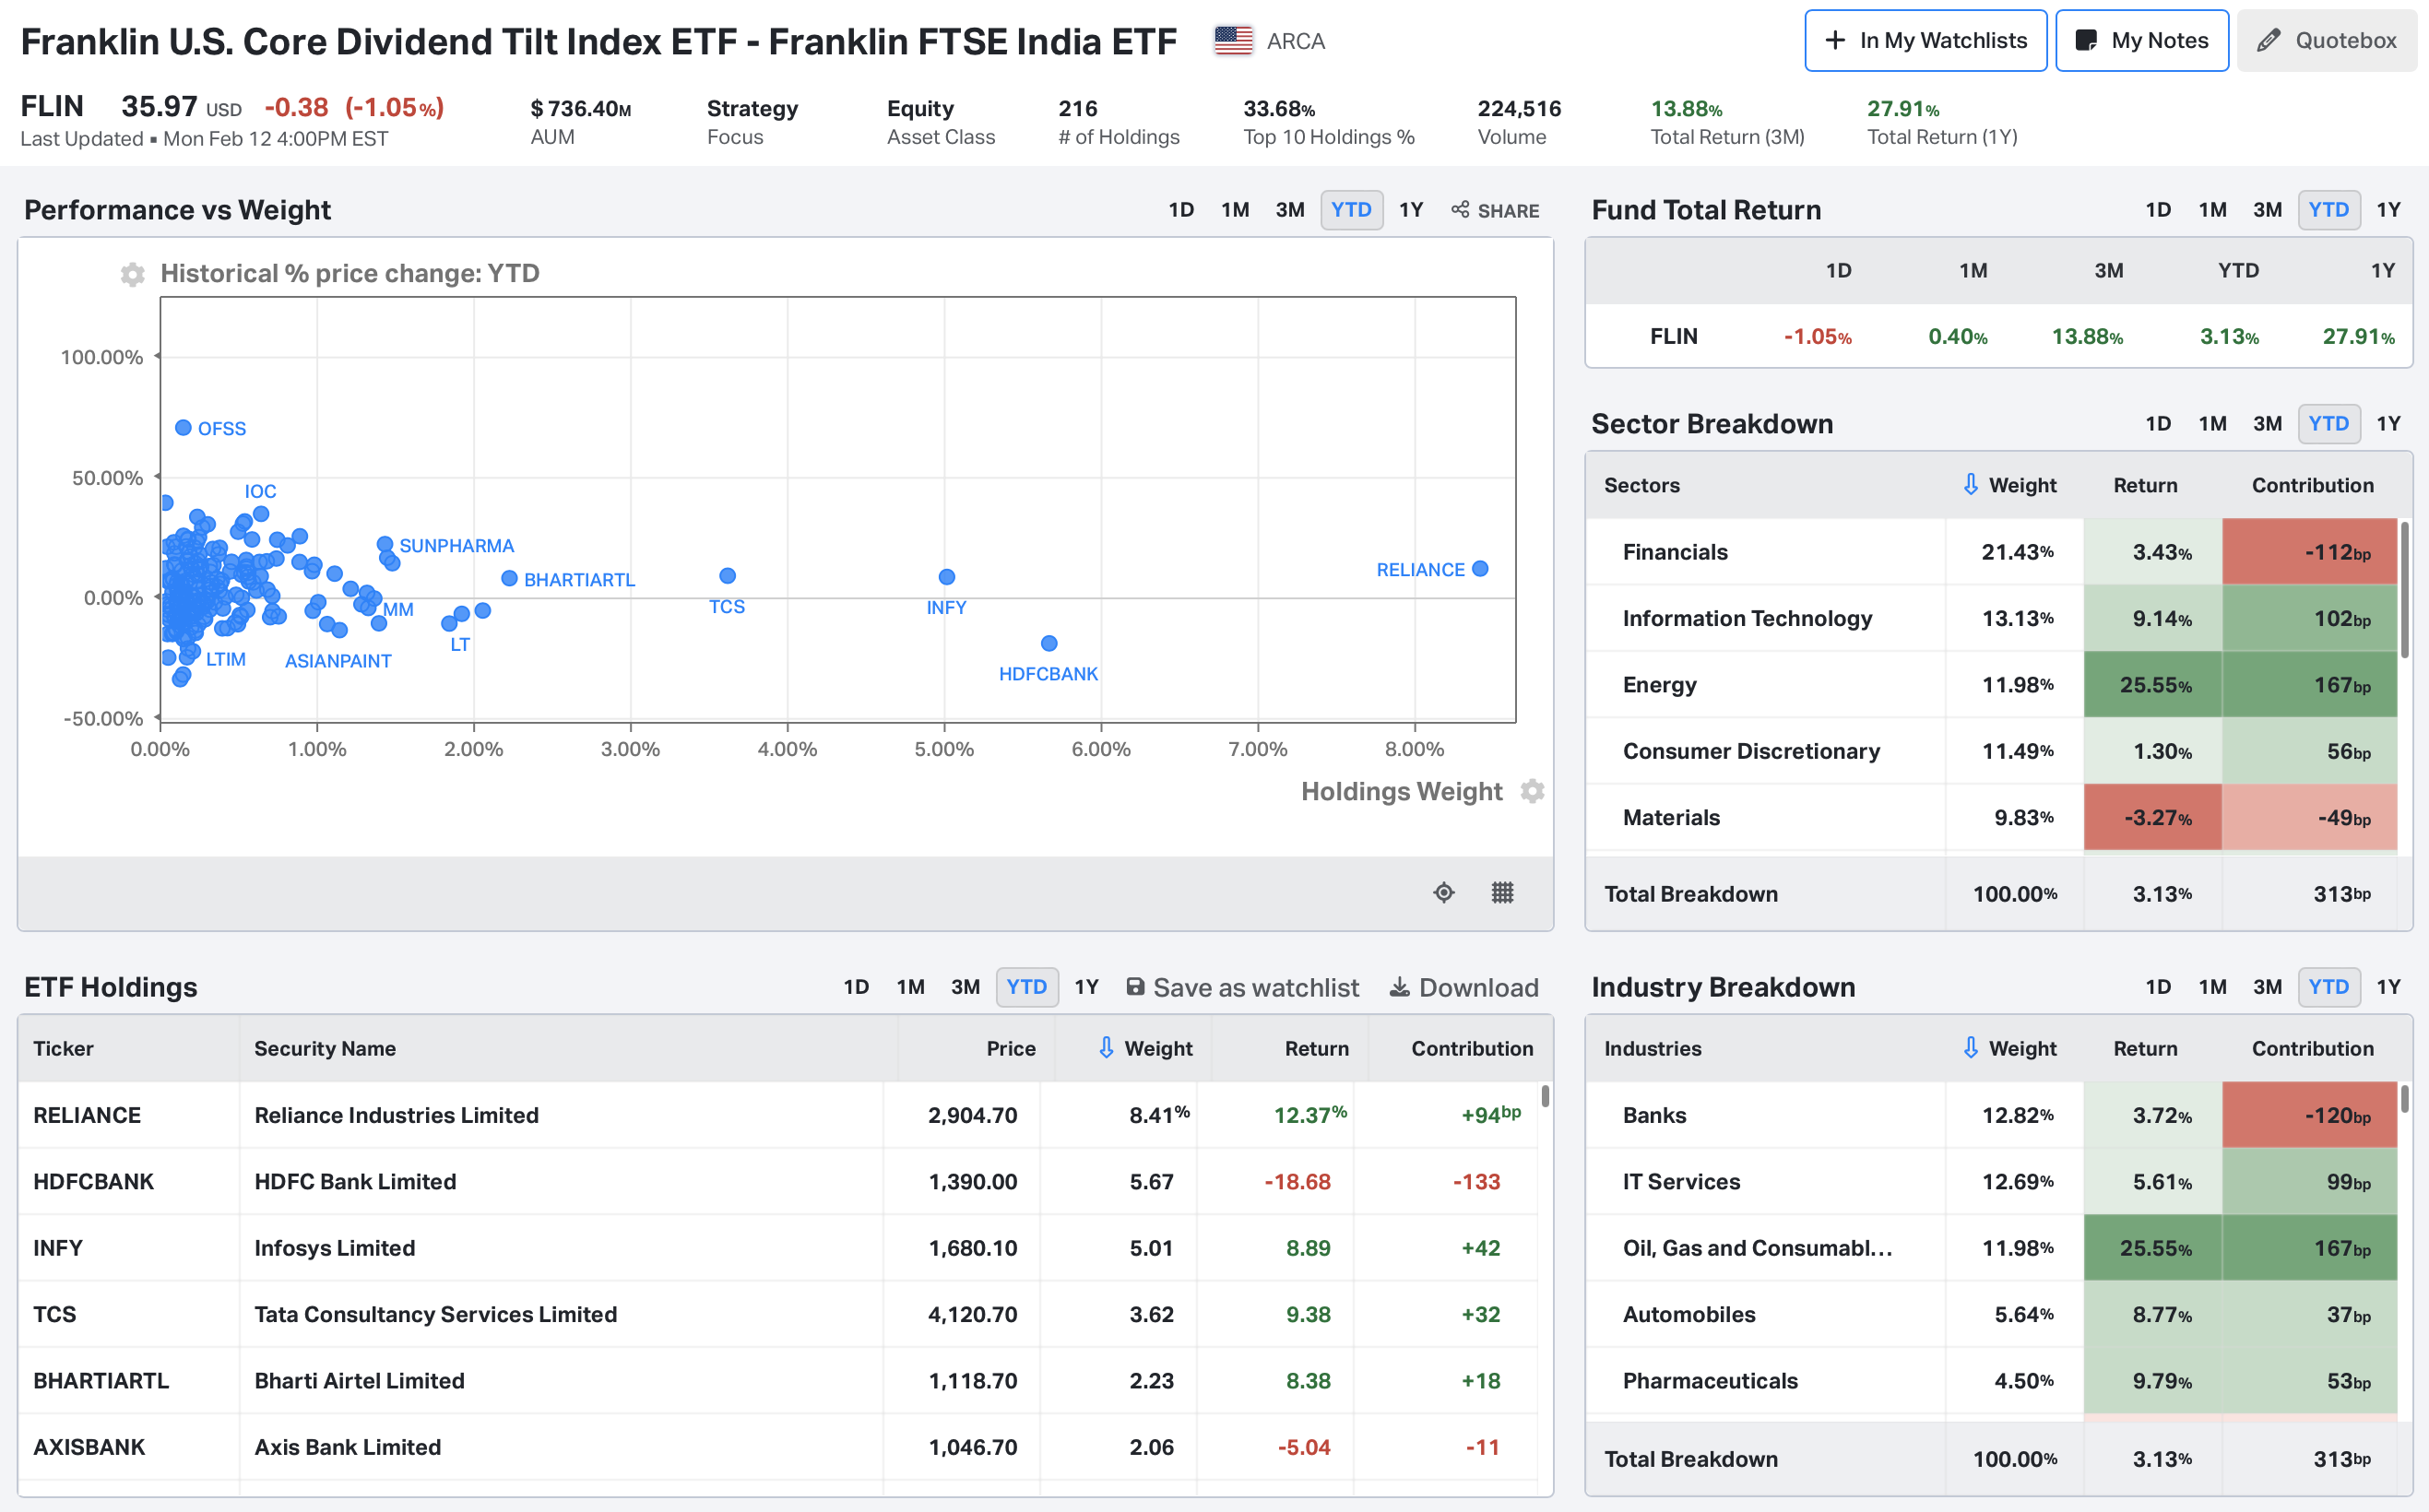Select YTD range in Industry Breakdown
The height and width of the screenshot is (1512, 2429).
(2328, 987)
